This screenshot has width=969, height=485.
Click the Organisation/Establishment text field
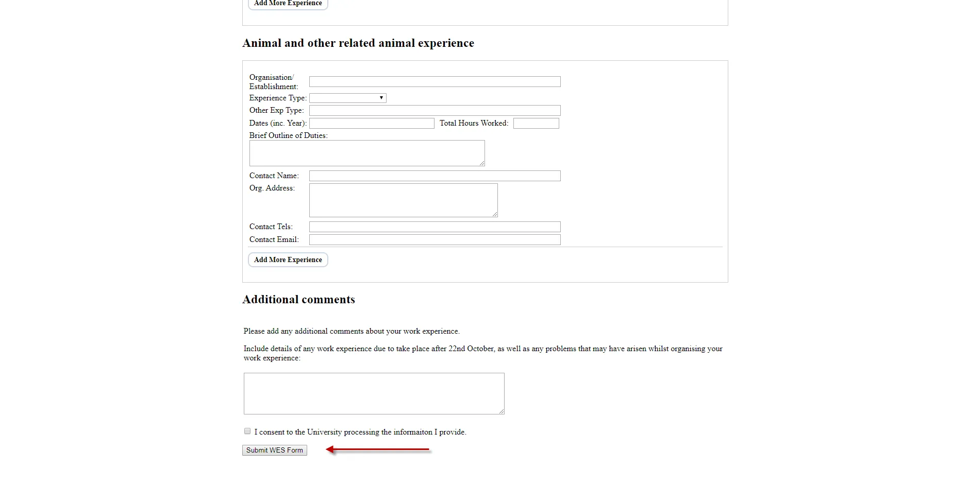(x=434, y=81)
